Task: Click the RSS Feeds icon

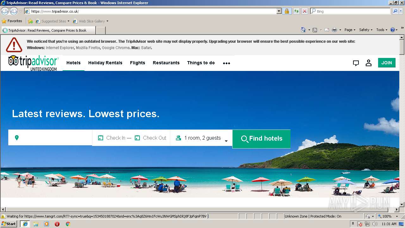Action: [315, 30]
